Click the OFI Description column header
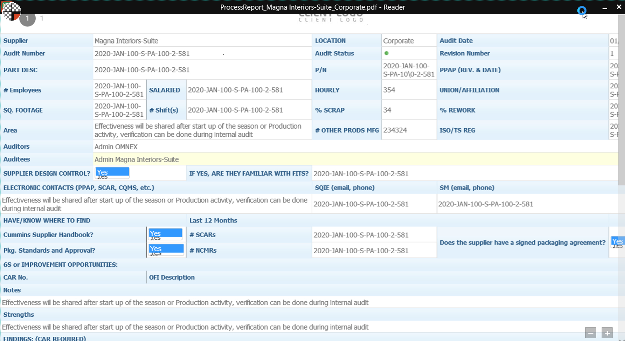 (x=172, y=277)
